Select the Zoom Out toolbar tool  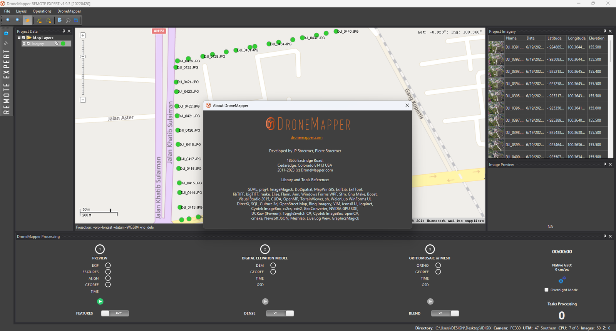(17, 20)
